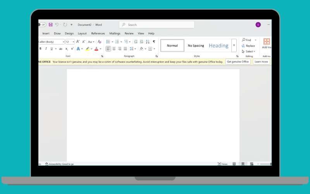Screen dimensions: 310x194
Task: Click the Redo icon
Action: 65,24
